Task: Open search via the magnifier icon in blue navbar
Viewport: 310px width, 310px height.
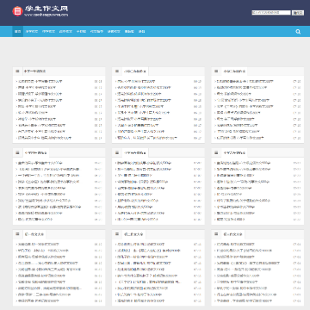Action: [x=298, y=32]
